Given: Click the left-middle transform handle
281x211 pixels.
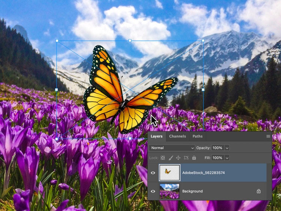Looking at the screenshot, I should (x=57, y=90).
